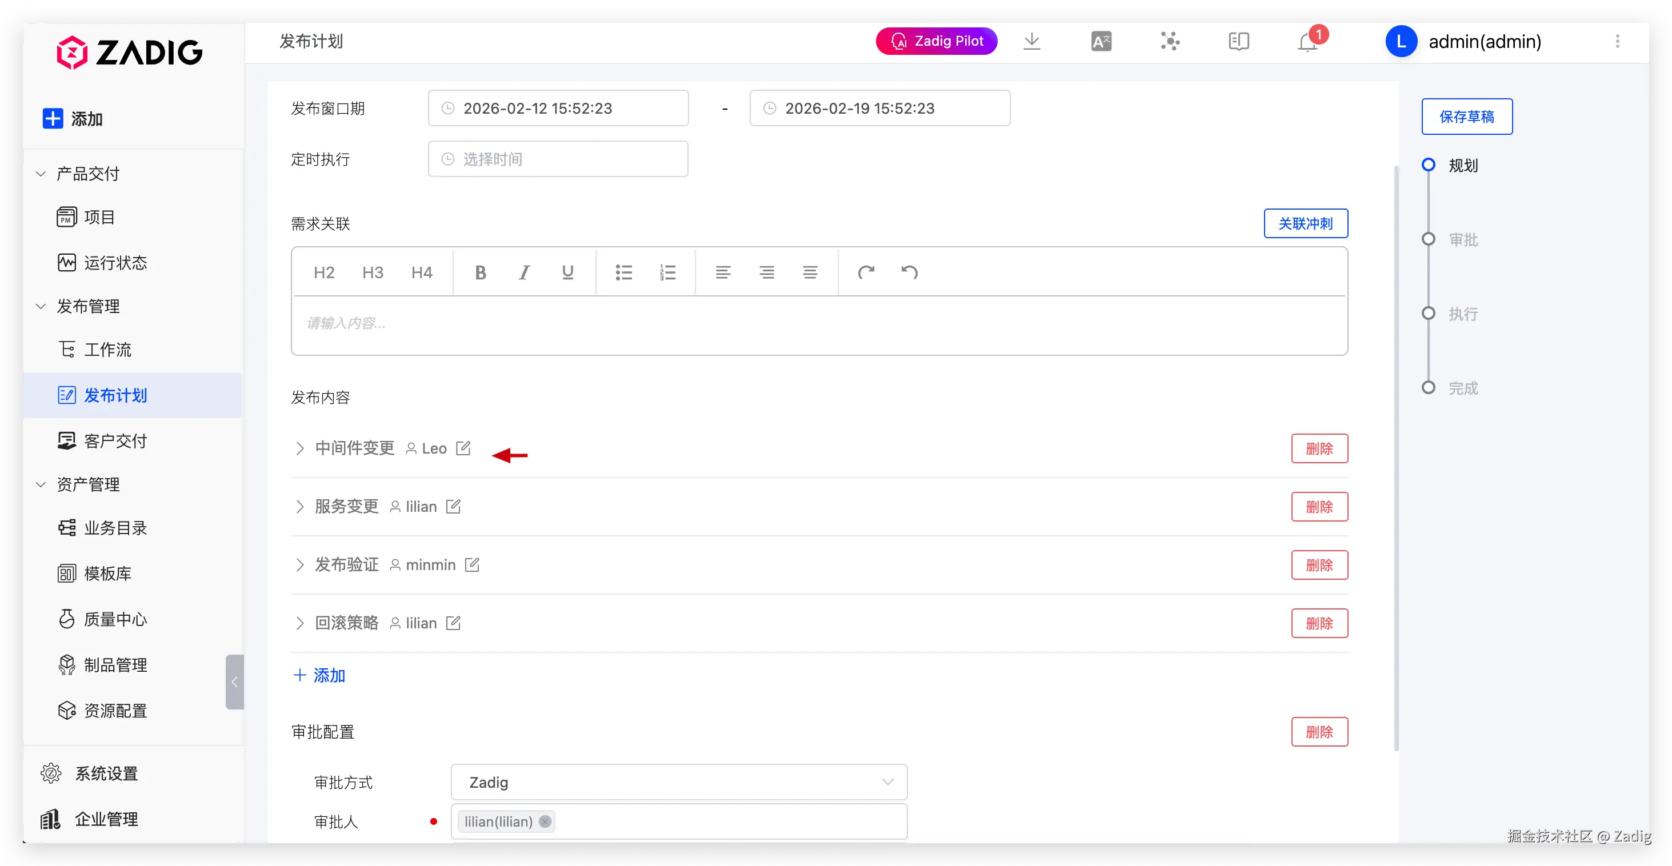
Task: Insert a bulleted list
Action: pyautogui.click(x=623, y=272)
